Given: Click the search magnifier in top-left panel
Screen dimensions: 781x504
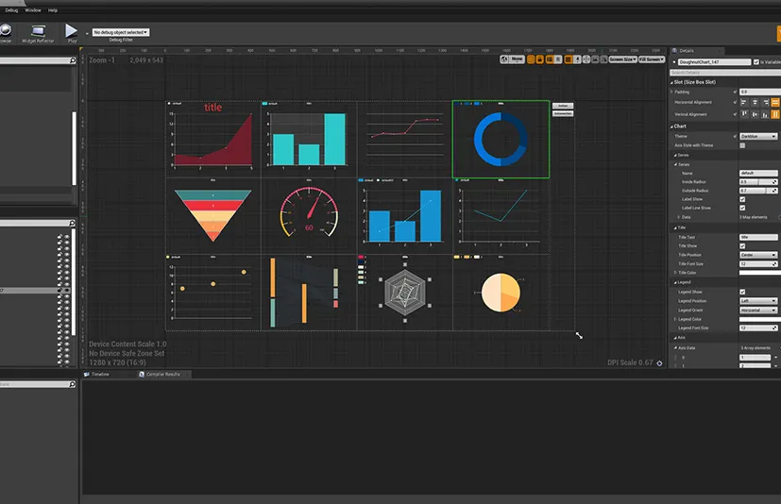Looking at the screenshot, I should [x=72, y=60].
